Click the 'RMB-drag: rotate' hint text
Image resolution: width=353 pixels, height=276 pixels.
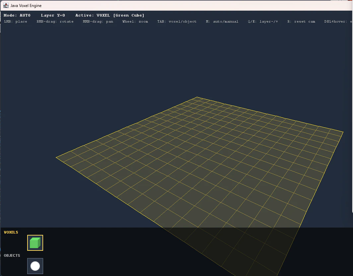click(55, 21)
